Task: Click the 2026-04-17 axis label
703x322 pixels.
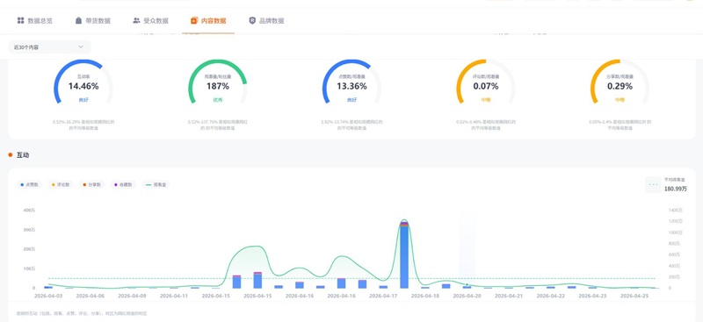Action: pos(383,296)
